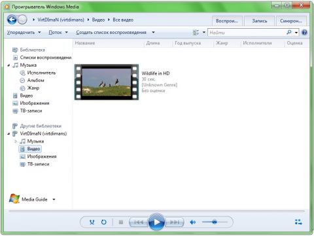314x236 pixels.
Task: Open arrow next to Создать список воспроизведения
Action: 153,33
